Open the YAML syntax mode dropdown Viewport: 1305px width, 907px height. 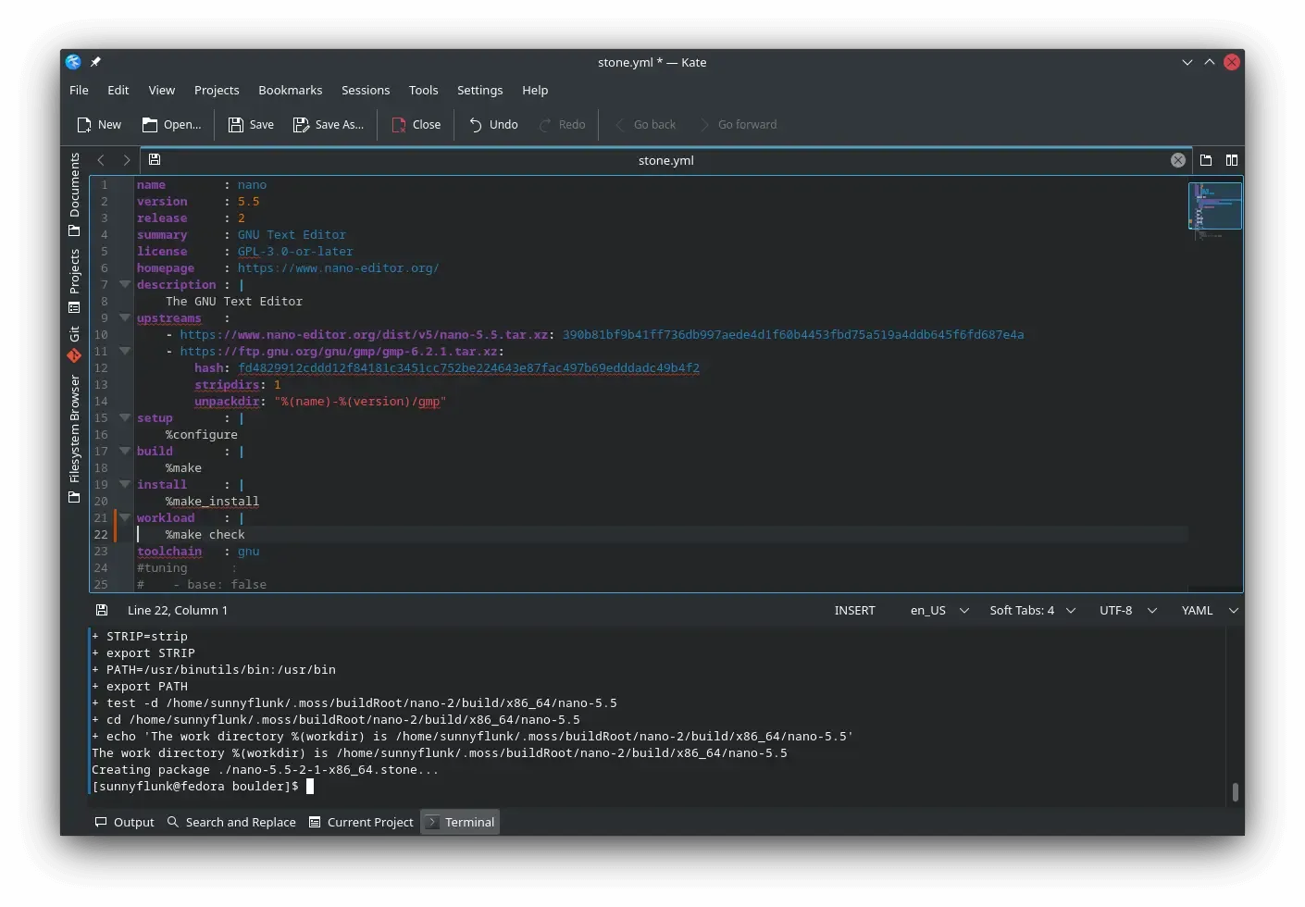1209,611
